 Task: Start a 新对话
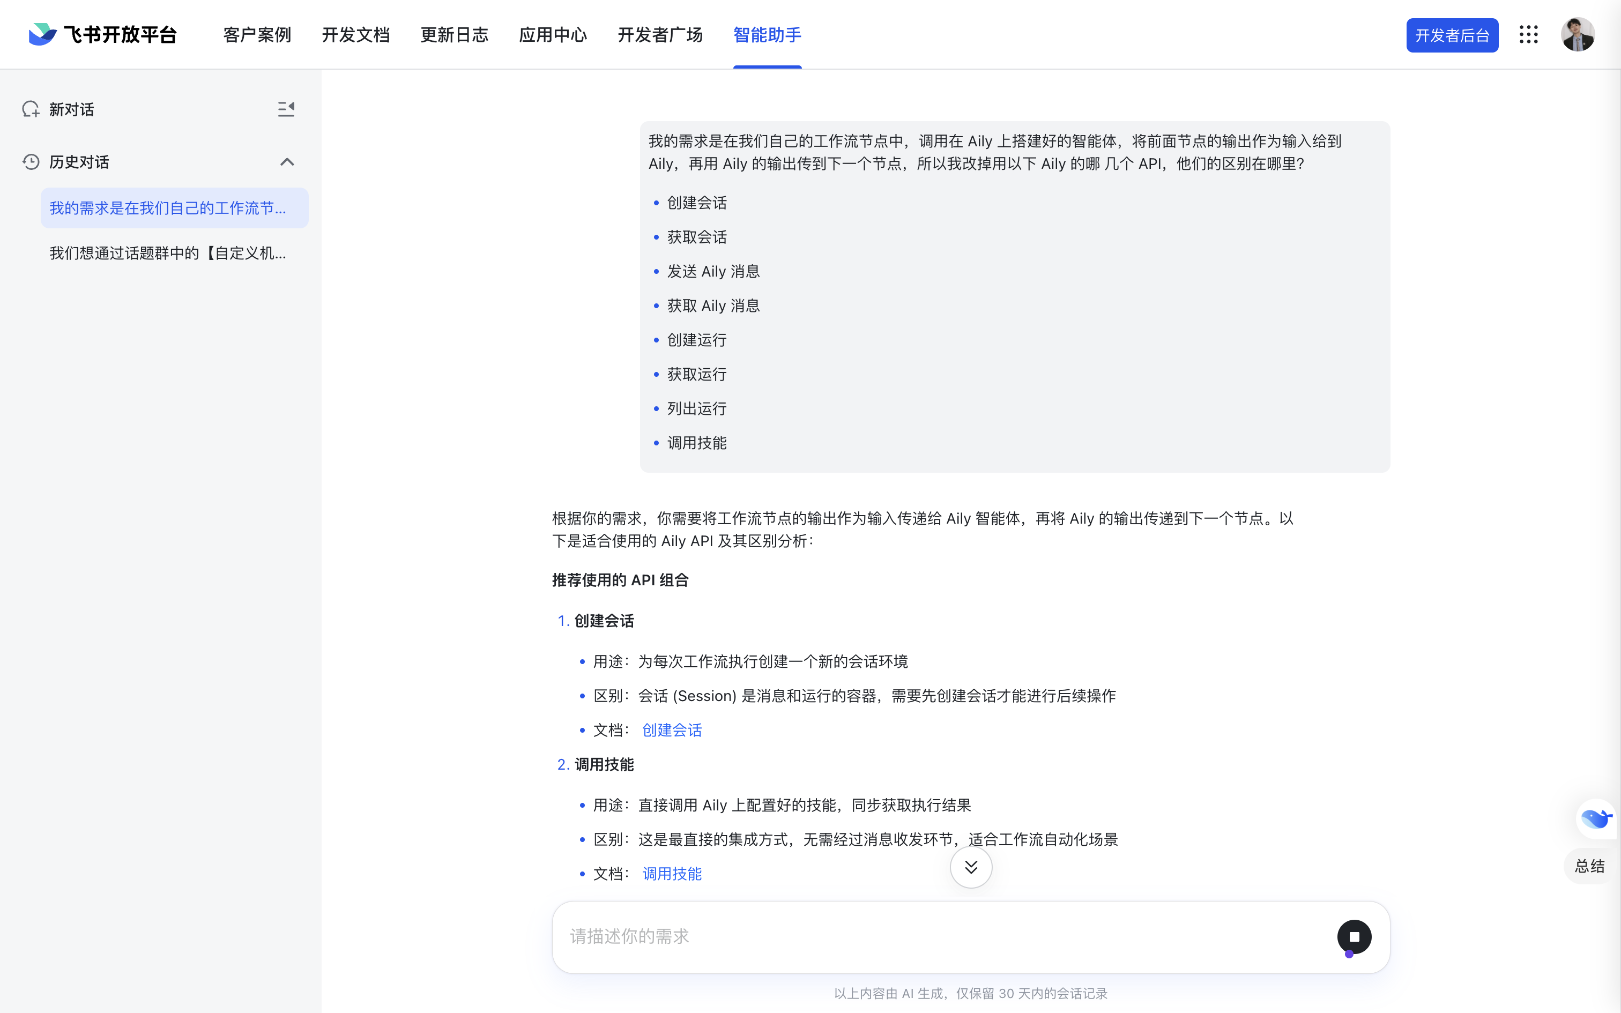click(x=71, y=109)
